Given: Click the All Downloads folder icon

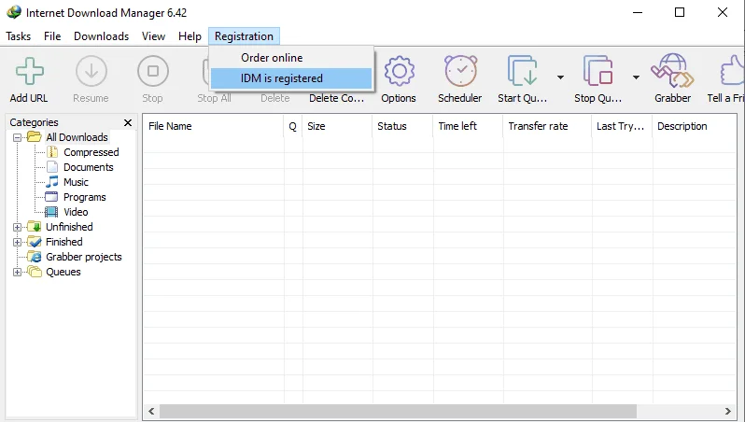Looking at the screenshot, I should [35, 137].
